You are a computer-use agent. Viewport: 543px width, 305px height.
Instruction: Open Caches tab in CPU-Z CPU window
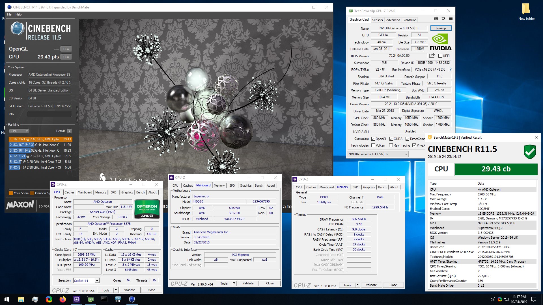pyautogui.click(x=70, y=192)
